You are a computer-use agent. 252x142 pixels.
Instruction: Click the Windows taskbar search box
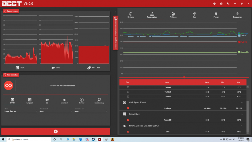point(29,139)
